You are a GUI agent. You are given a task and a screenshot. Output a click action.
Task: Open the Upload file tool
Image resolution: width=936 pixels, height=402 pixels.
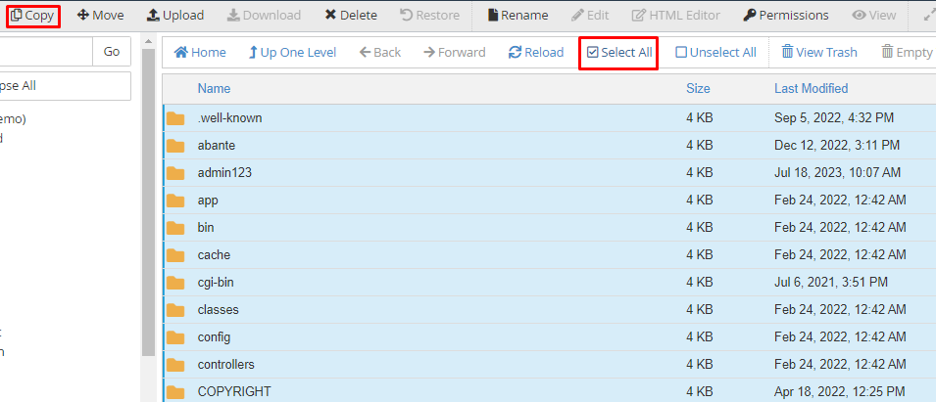(175, 16)
